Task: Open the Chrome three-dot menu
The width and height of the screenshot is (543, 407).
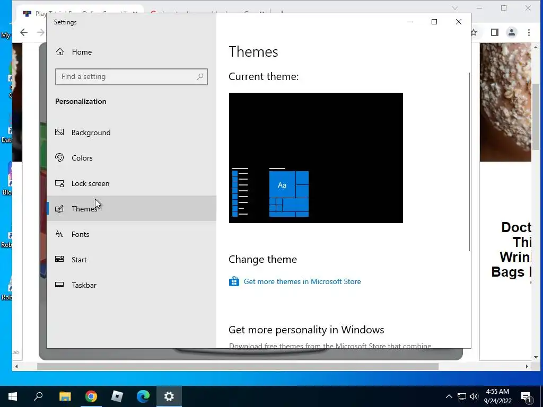Action: pyautogui.click(x=529, y=32)
